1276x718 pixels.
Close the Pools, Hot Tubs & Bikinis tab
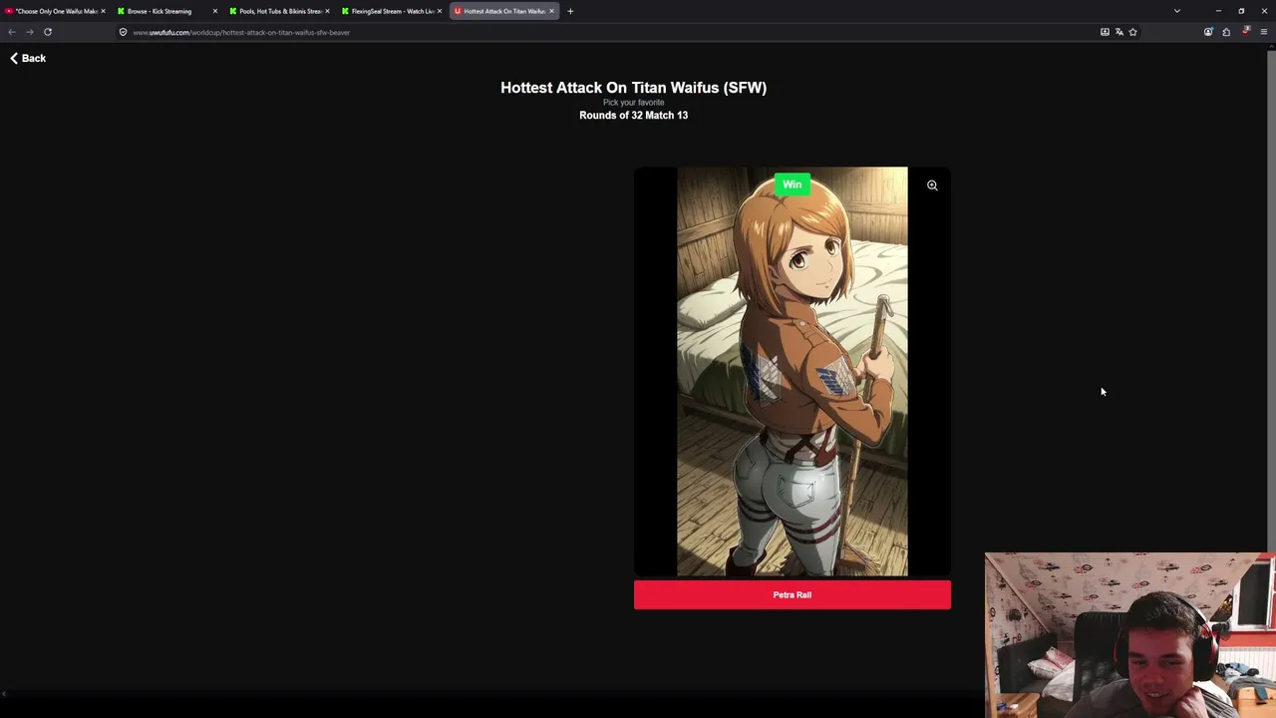(327, 11)
